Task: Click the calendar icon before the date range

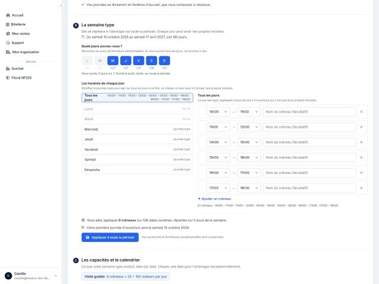Action: tap(83, 37)
